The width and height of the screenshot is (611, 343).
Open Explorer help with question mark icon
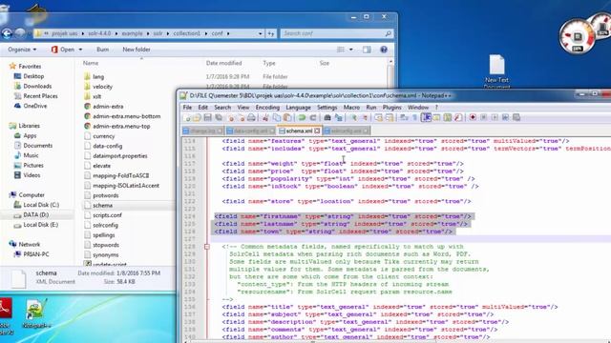click(384, 50)
